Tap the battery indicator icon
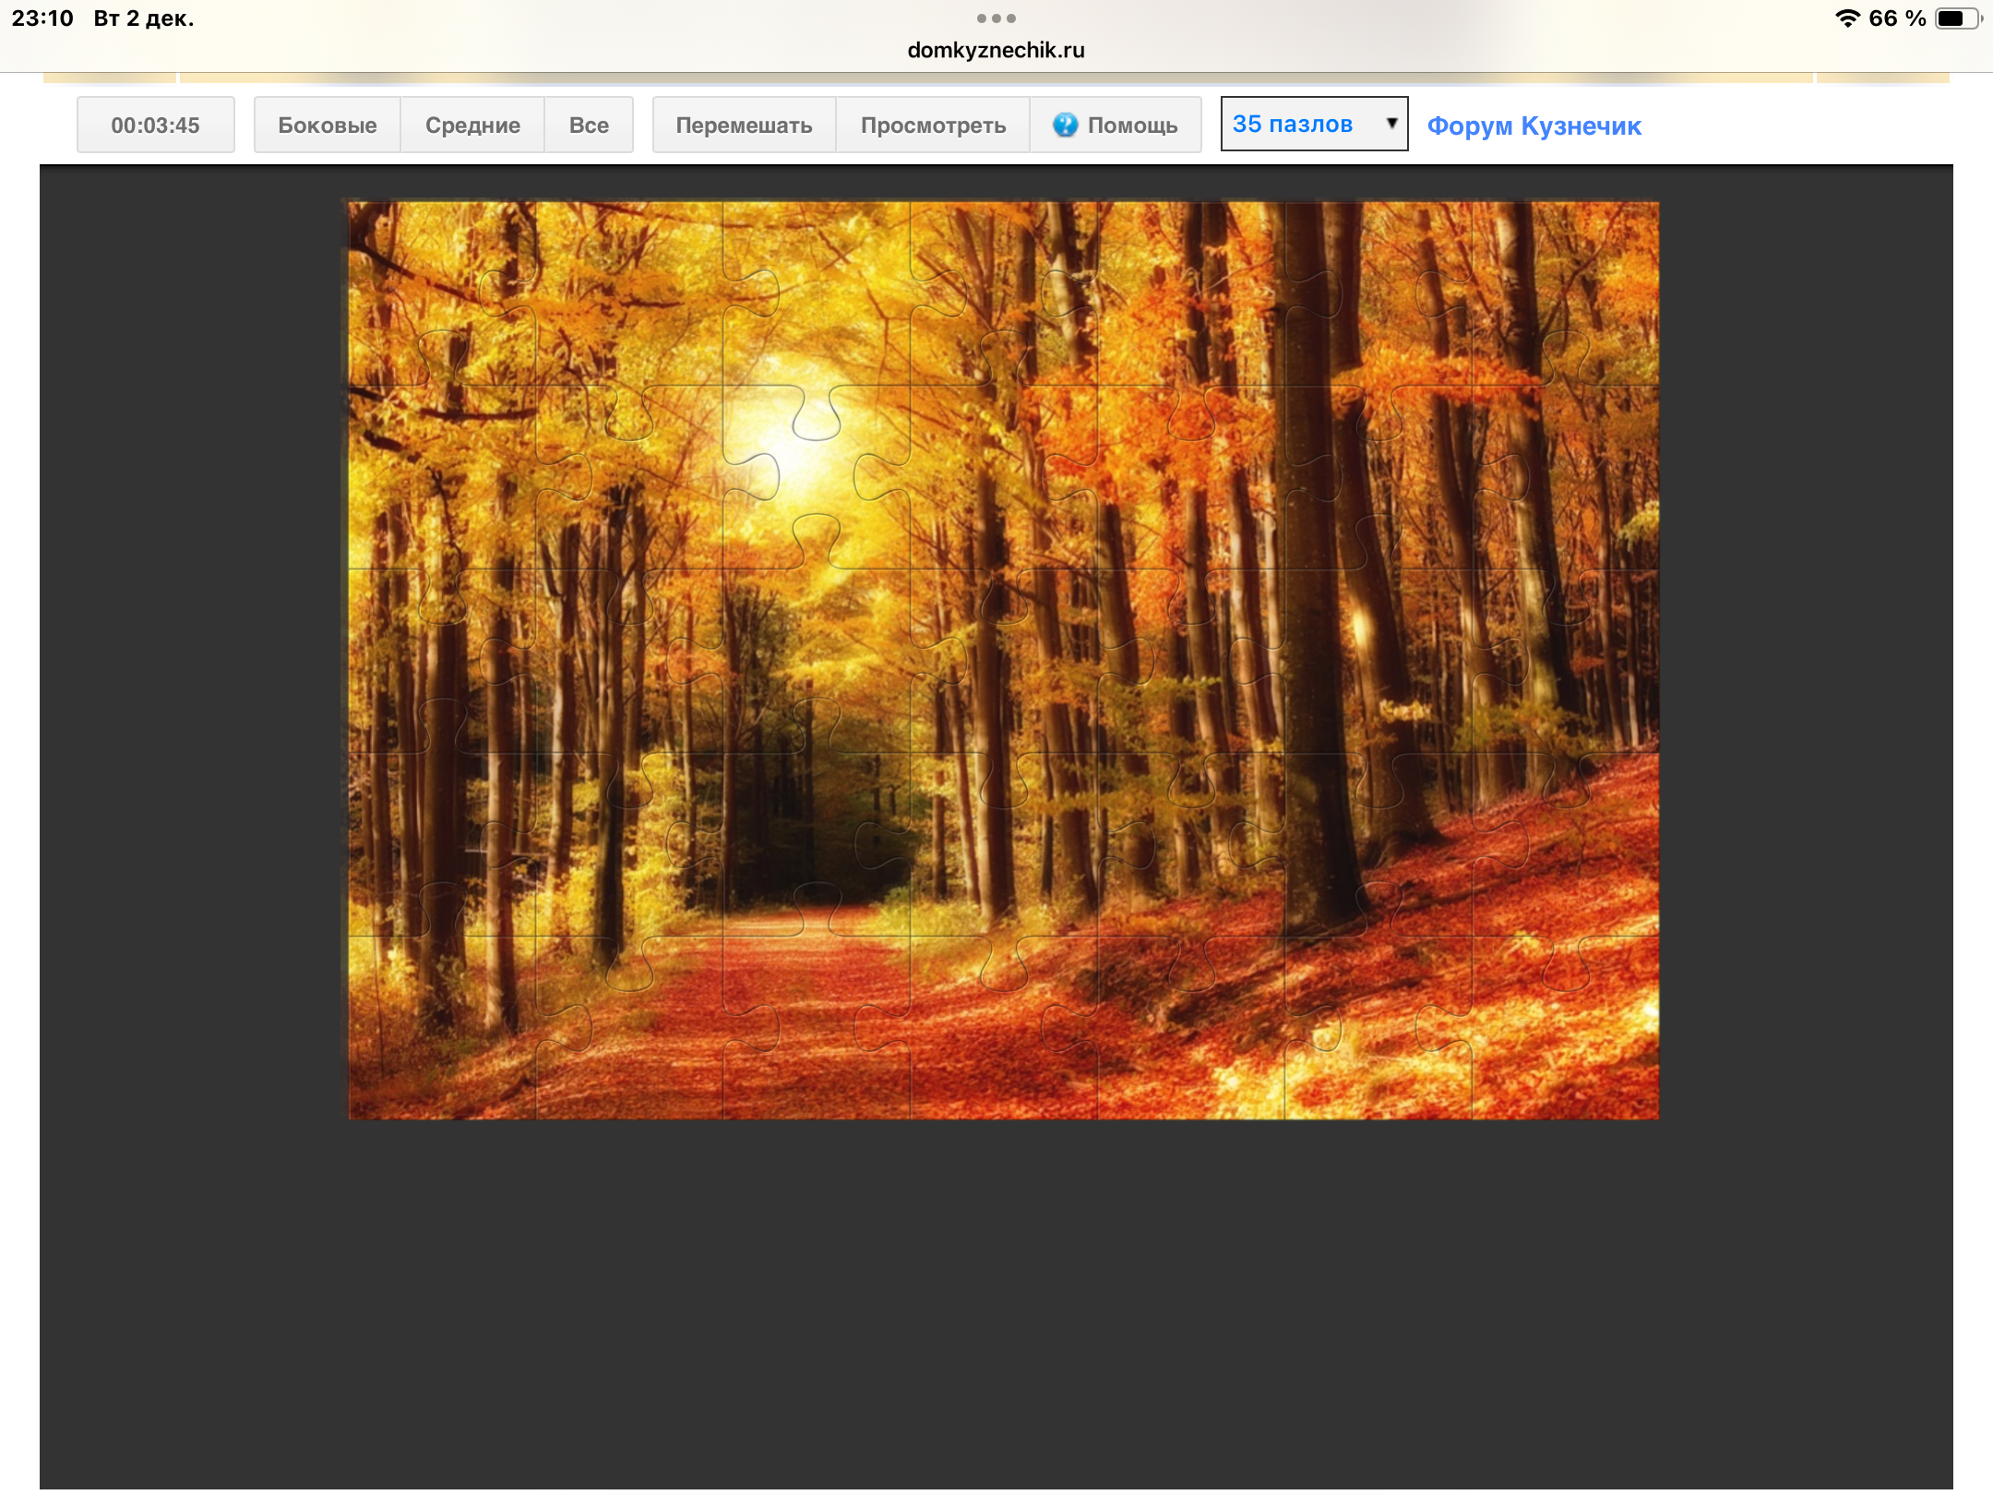1993x1495 pixels. (x=1956, y=18)
